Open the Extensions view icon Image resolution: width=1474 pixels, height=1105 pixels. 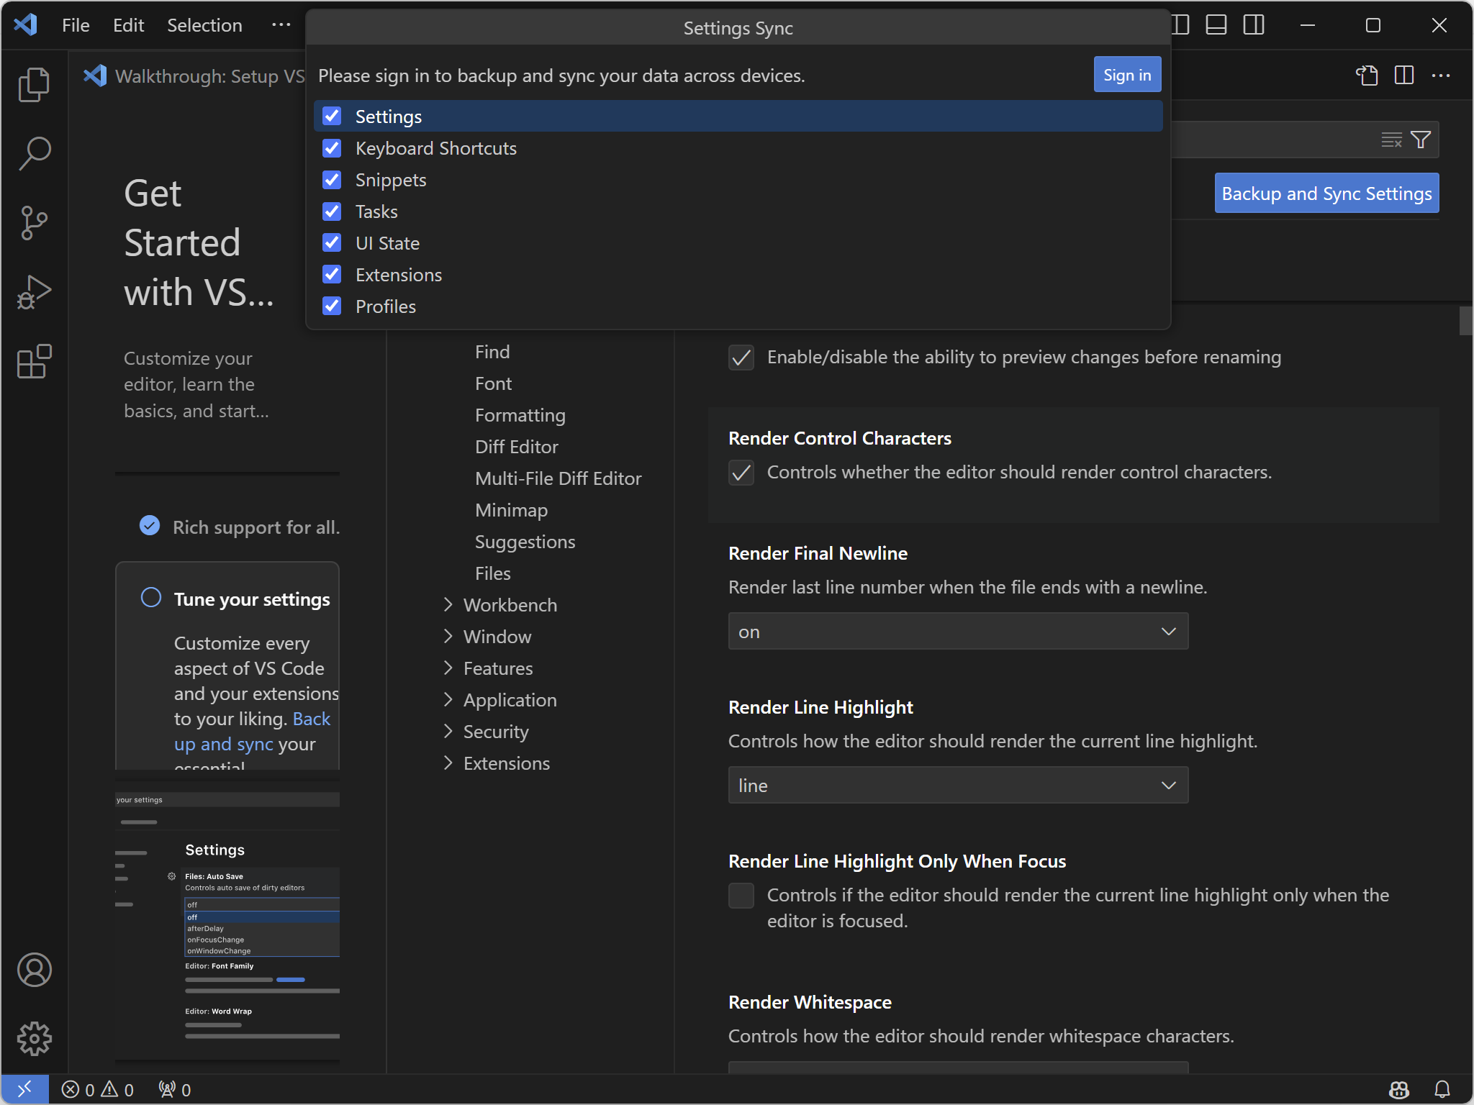tap(34, 361)
